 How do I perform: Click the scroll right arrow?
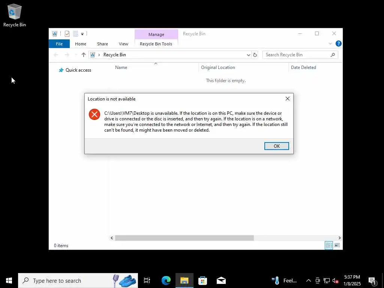(x=339, y=238)
